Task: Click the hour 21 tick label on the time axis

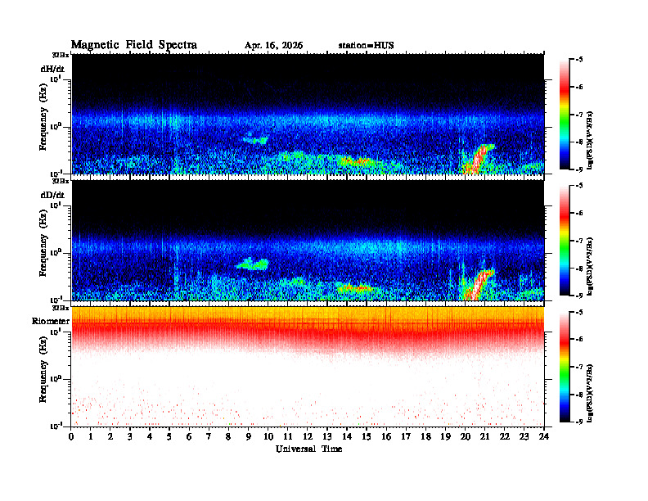Action: (x=484, y=437)
